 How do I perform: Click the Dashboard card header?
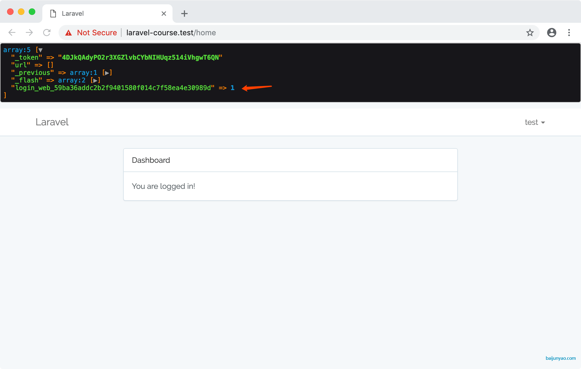(x=290, y=160)
